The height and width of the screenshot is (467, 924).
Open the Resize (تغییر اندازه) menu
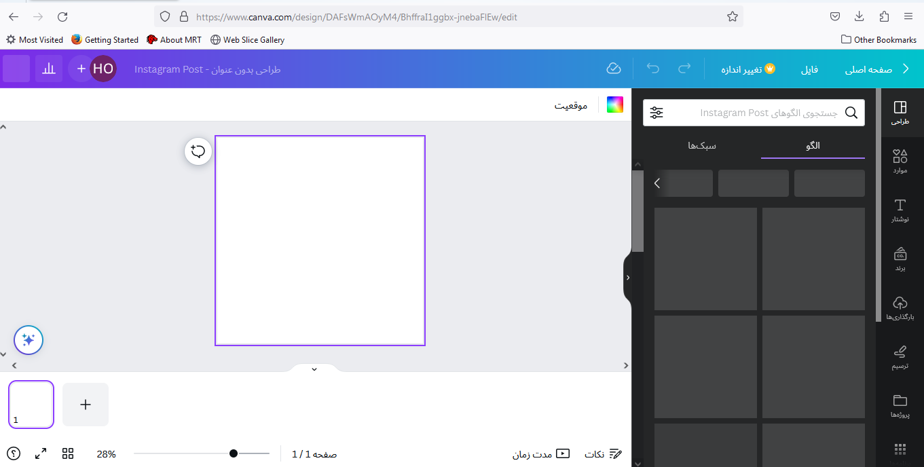[x=748, y=69]
